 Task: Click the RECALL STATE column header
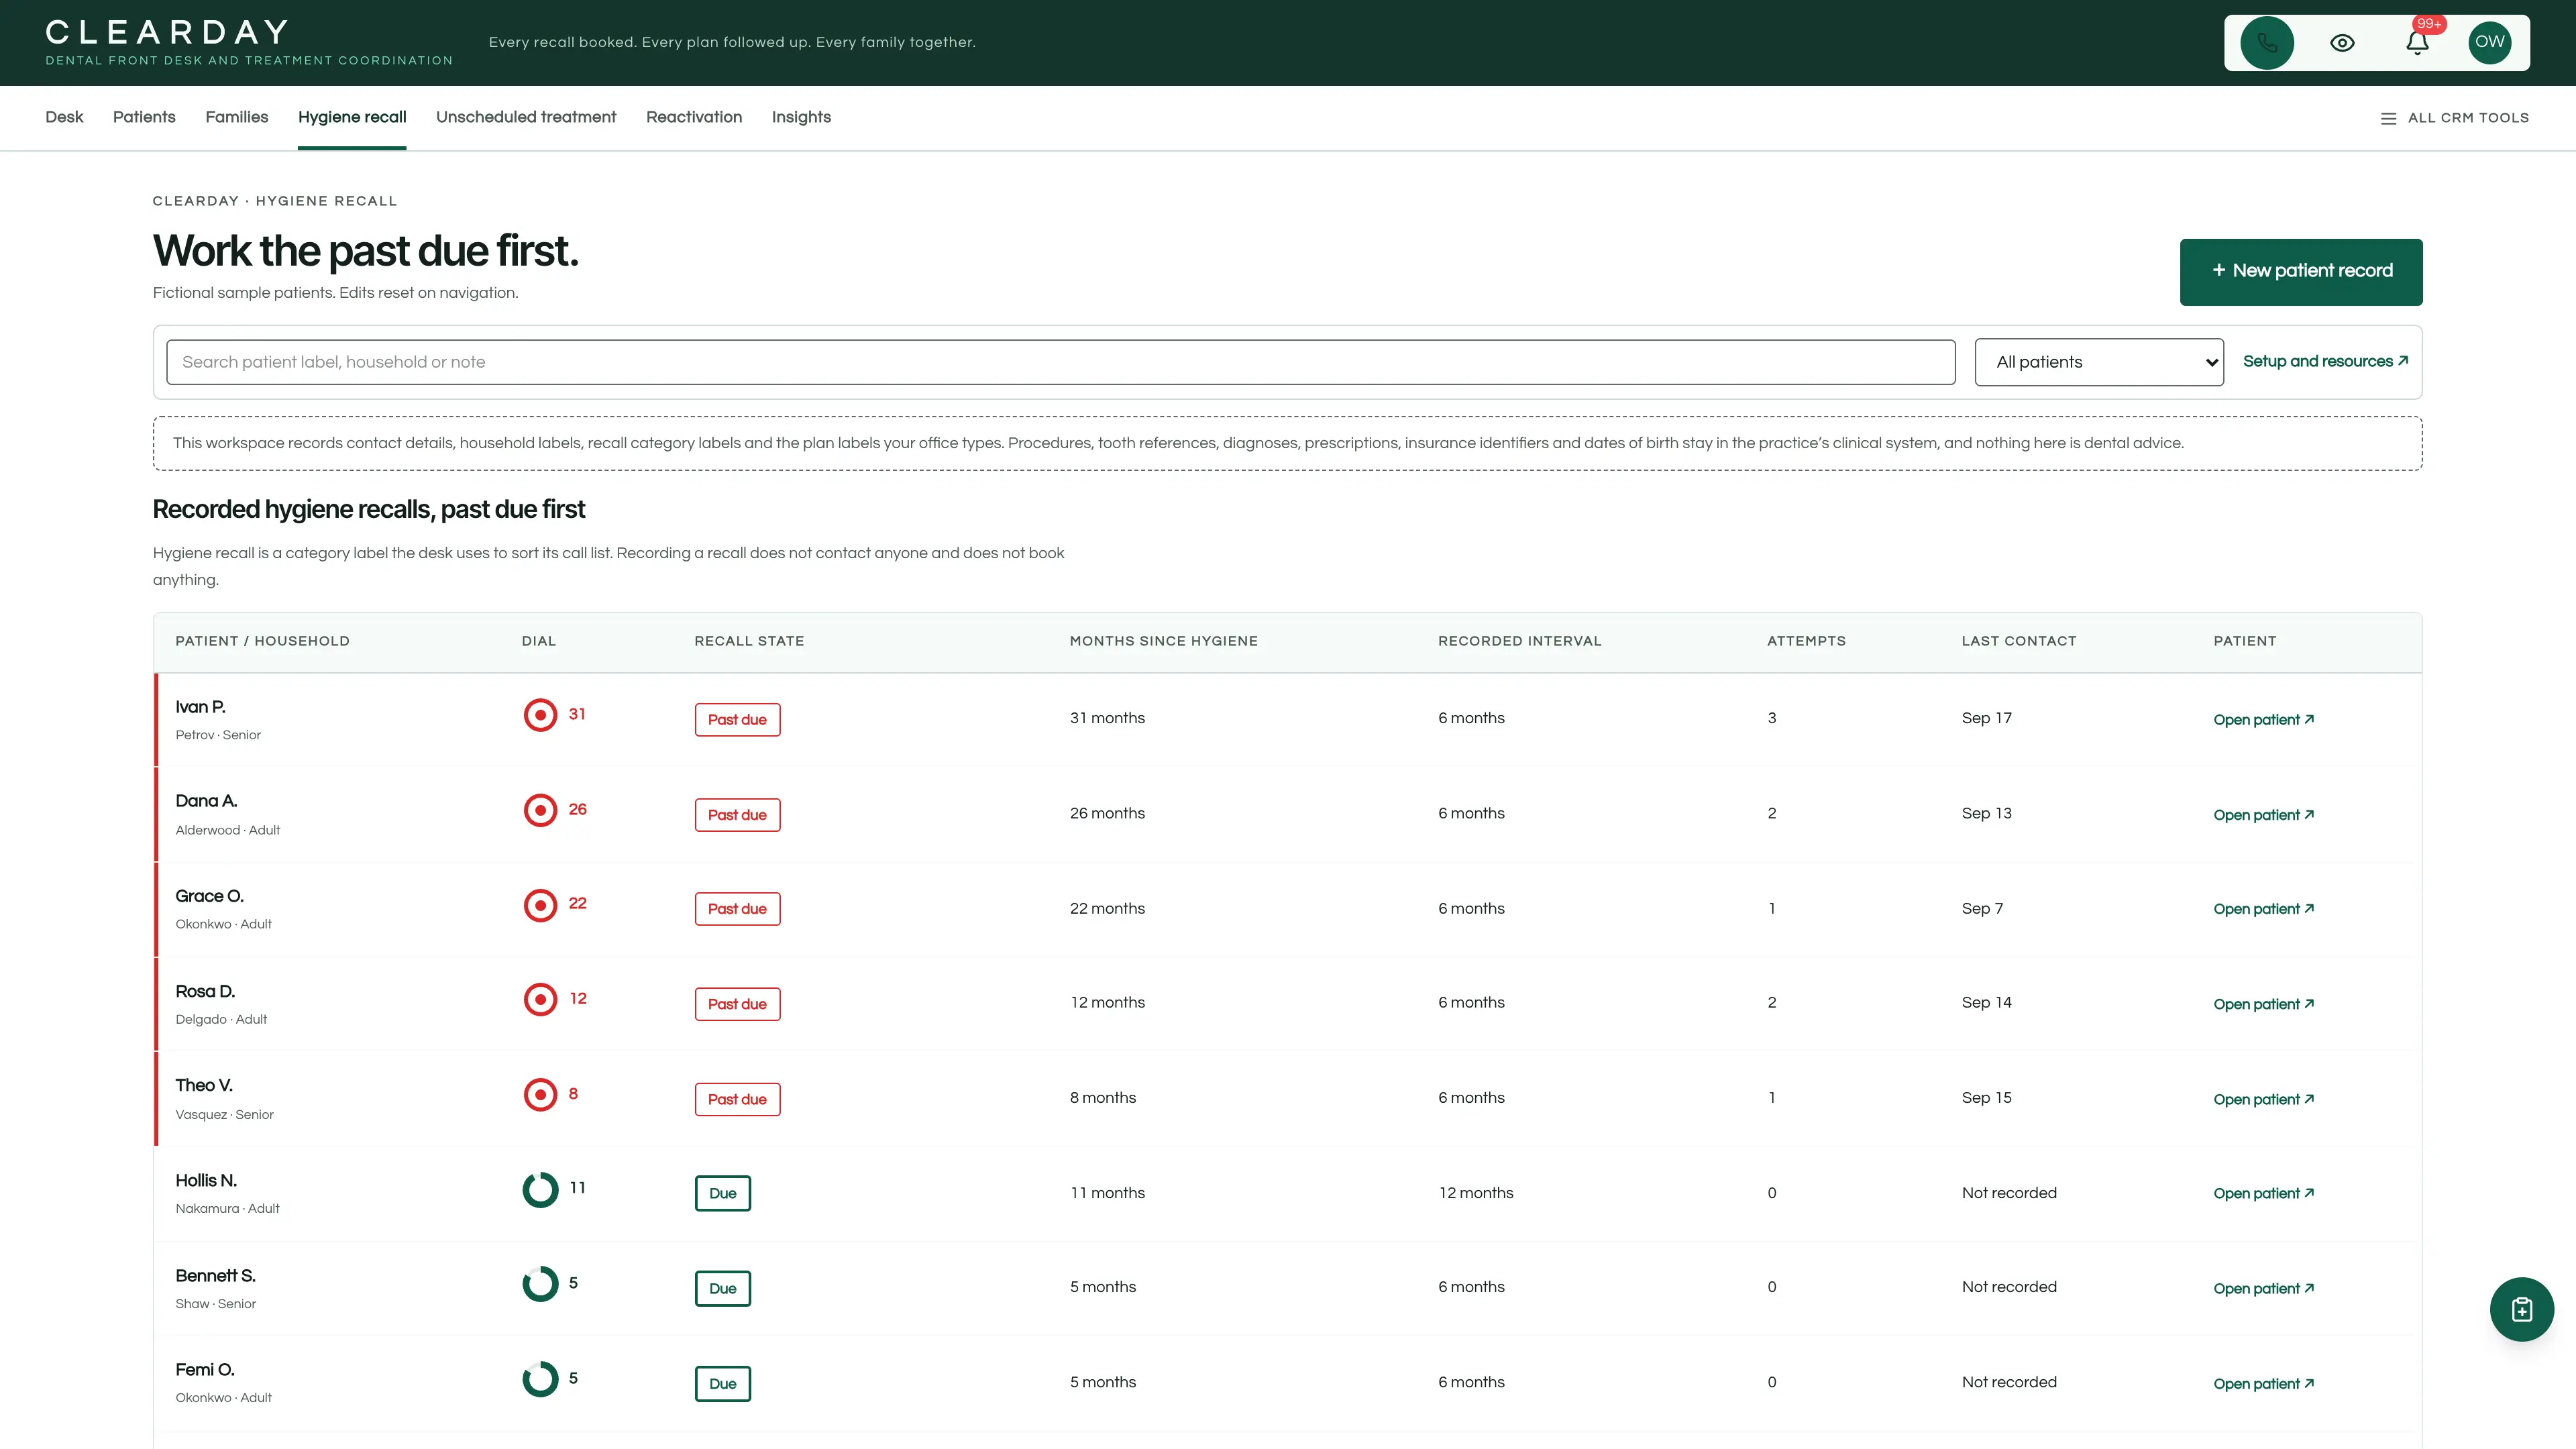click(749, 641)
